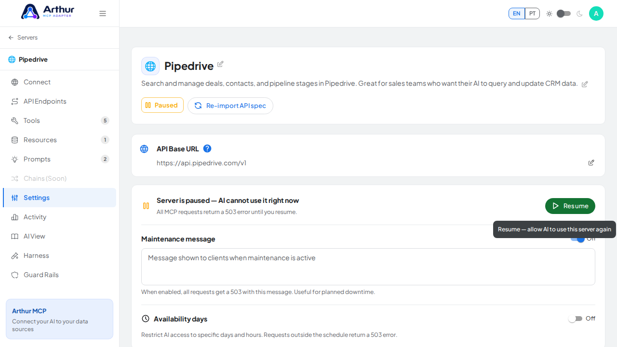Image resolution: width=617 pixels, height=347 pixels.
Task: Toggle dark mode switch in header
Action: [x=563, y=13]
